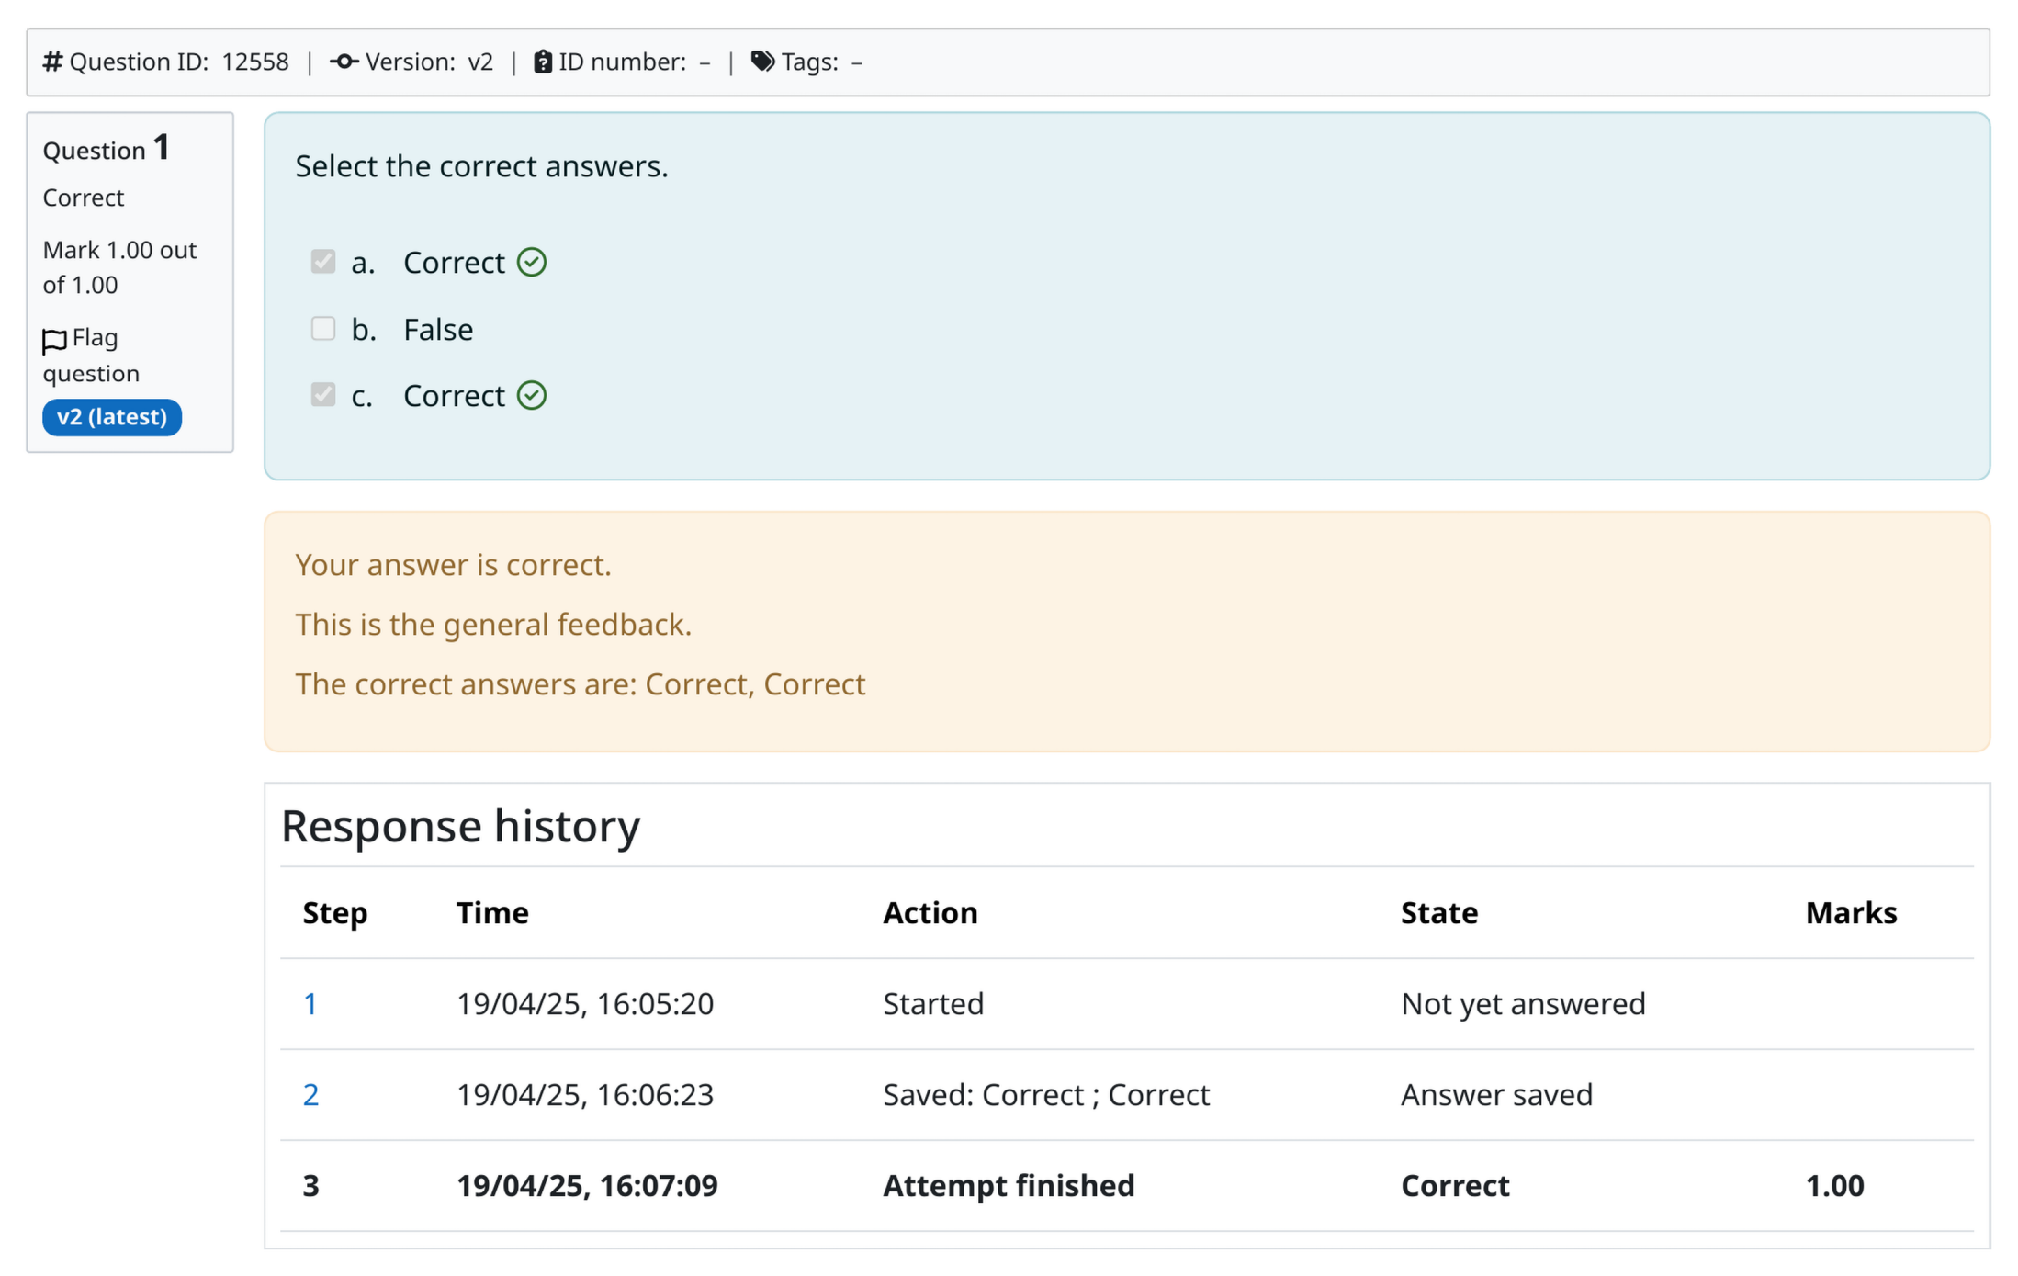Click the flag icon for Flag question
The image size is (2018, 1276).
(x=54, y=341)
